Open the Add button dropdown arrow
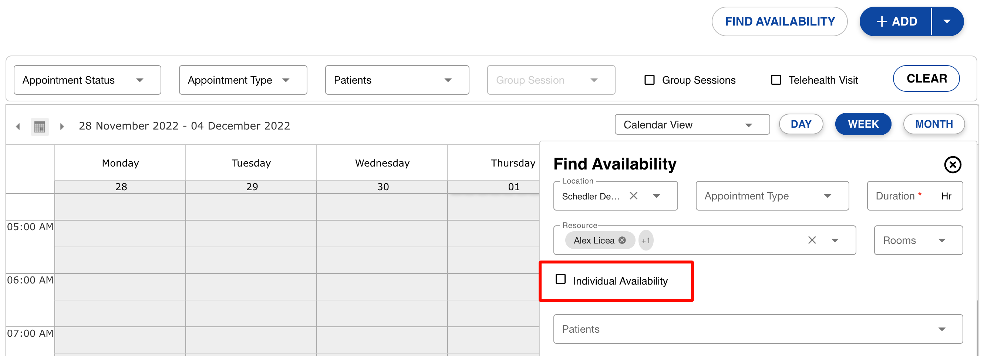 [x=947, y=21]
